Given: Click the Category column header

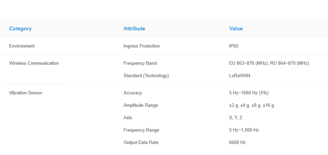Looking at the screenshot, I should tap(20, 29).
